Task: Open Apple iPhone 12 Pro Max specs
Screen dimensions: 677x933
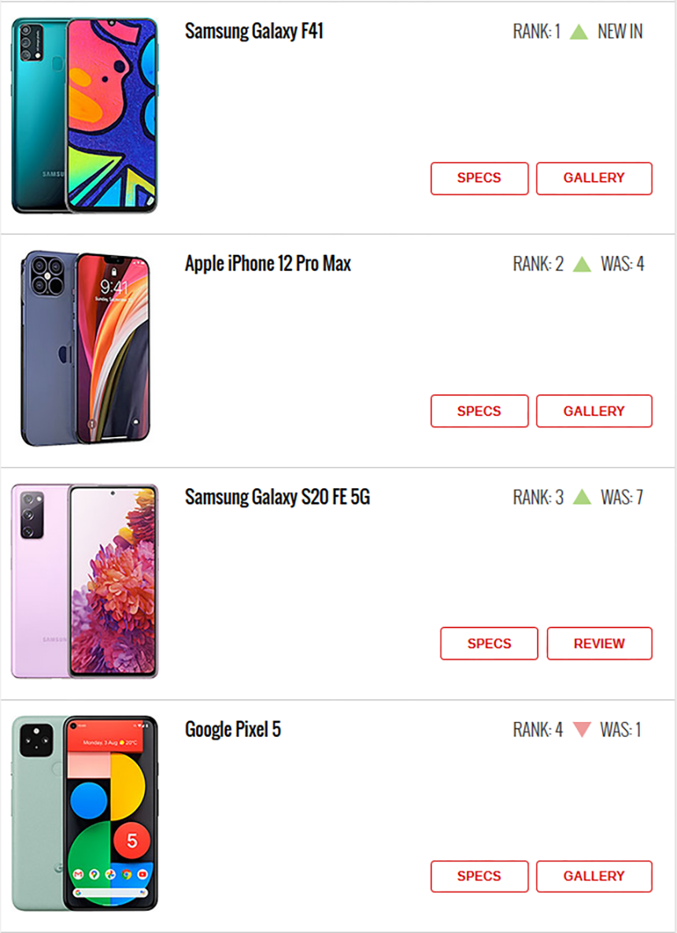Action: coord(479,411)
